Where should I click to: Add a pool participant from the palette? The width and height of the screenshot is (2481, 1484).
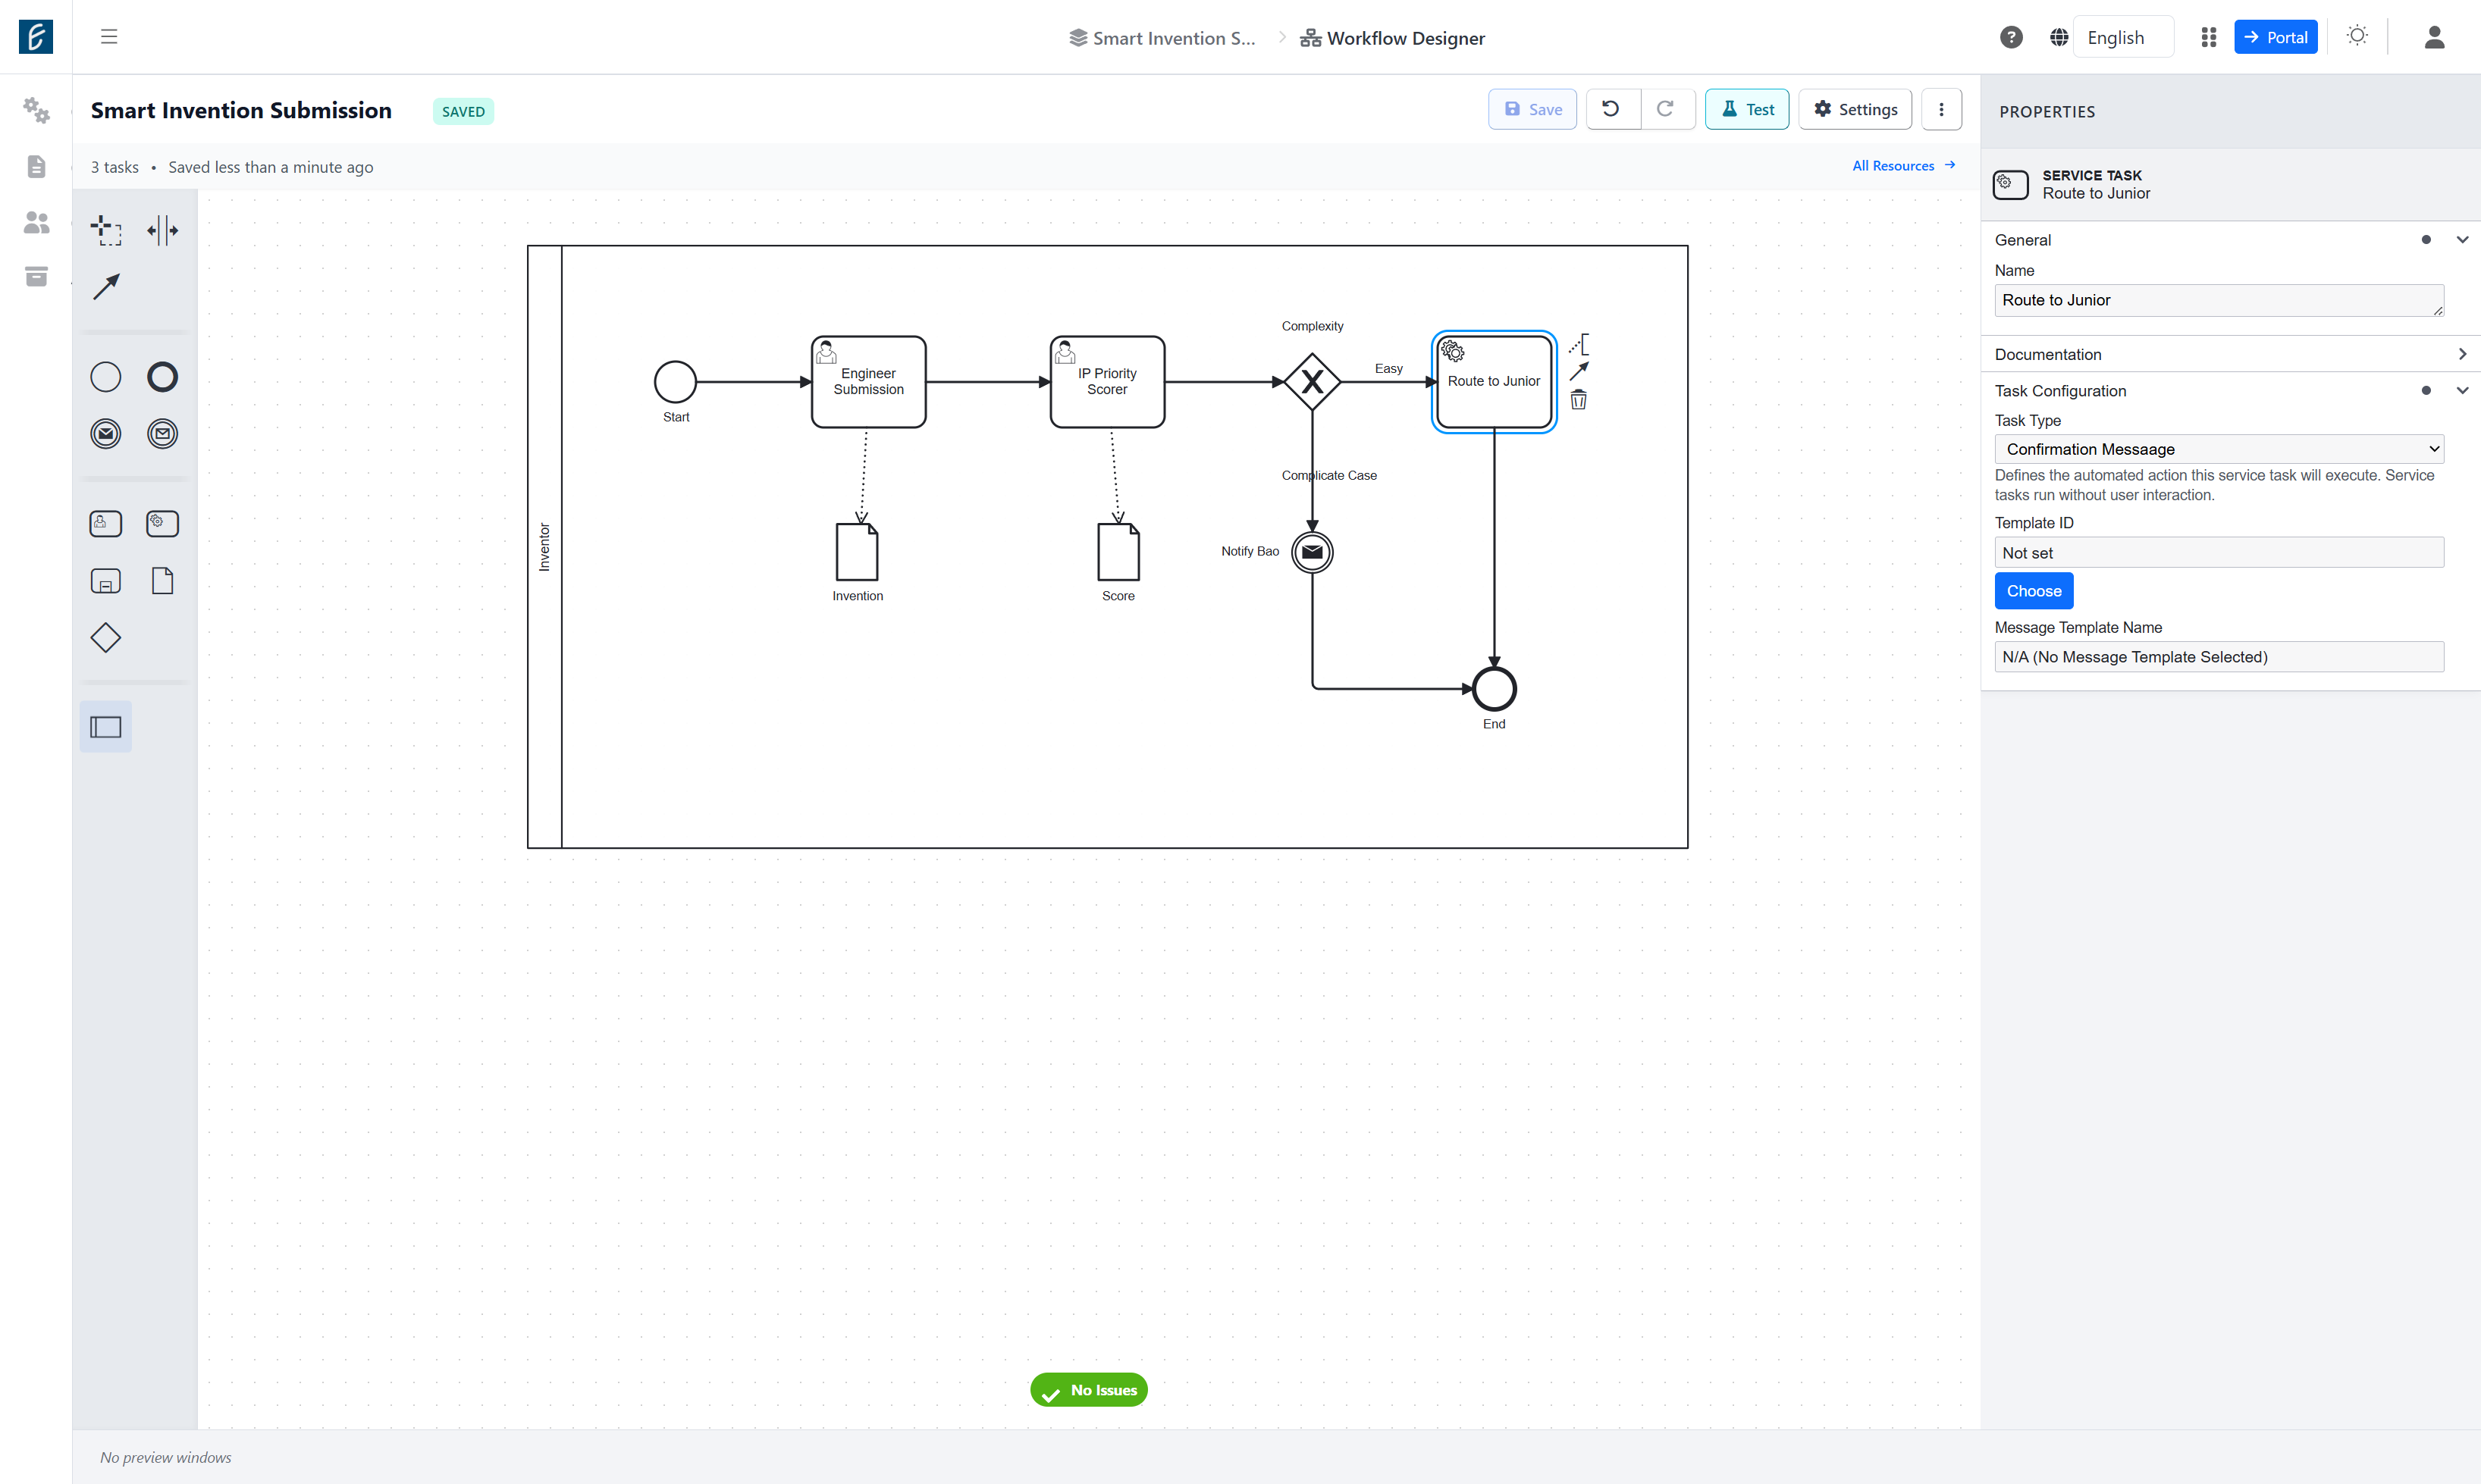point(106,727)
